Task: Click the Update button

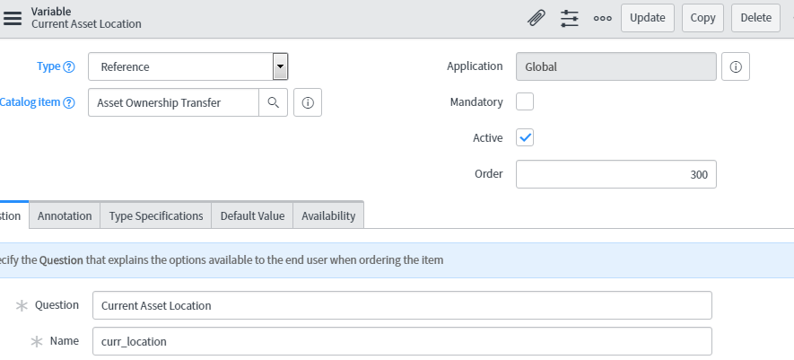Action: pos(648,18)
